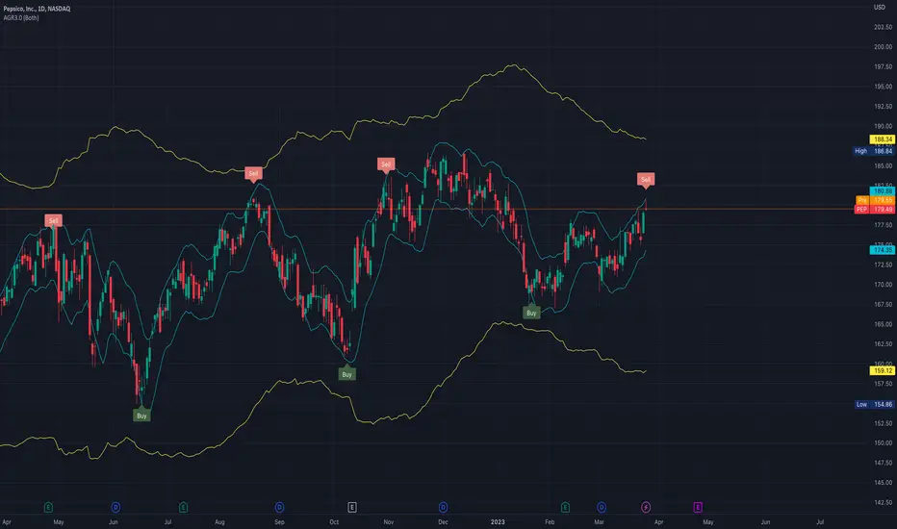Click the Sell signal label near November
Screen dimensions: 897x529
386,164
